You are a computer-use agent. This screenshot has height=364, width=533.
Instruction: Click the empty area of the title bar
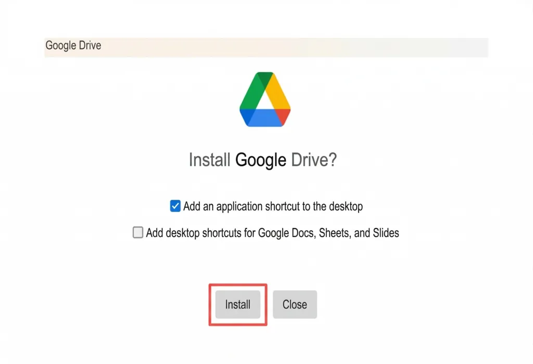pos(312,46)
